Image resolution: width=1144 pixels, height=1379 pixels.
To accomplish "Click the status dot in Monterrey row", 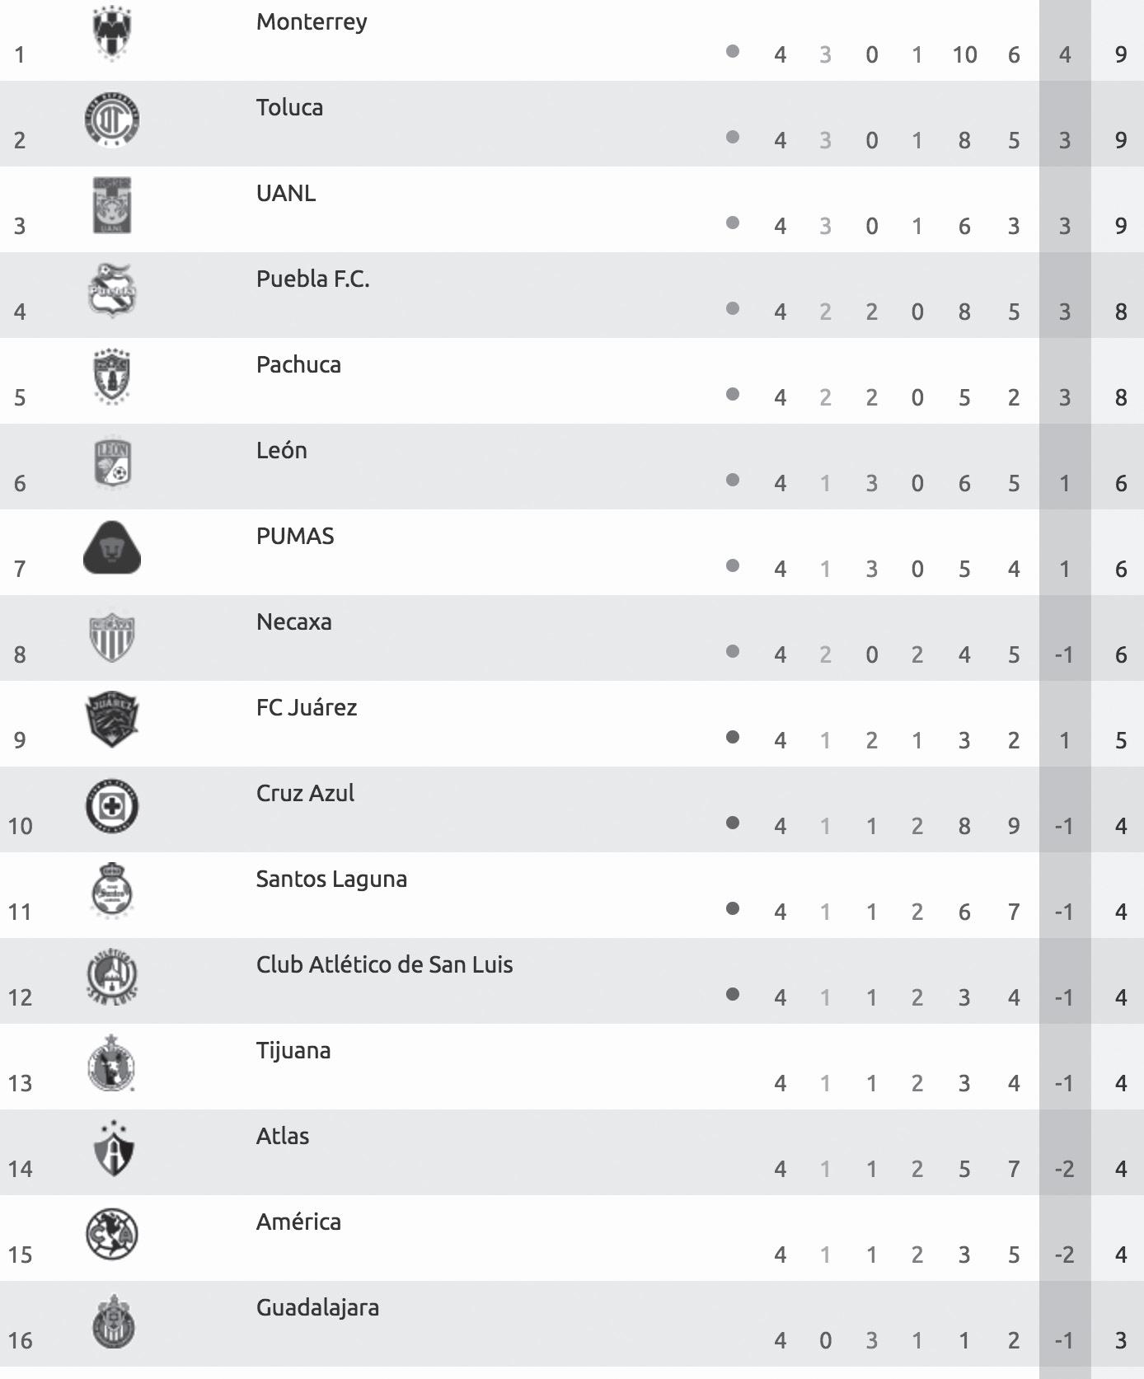I will coord(732,51).
